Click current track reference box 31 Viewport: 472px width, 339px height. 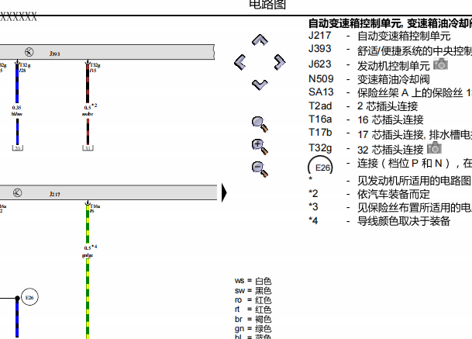[88, 148]
